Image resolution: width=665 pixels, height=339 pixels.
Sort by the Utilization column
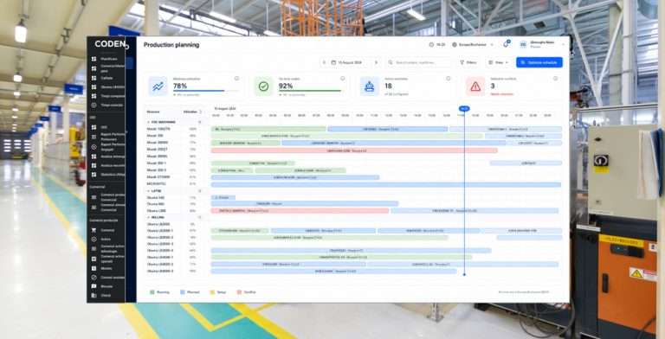pyautogui.click(x=192, y=112)
